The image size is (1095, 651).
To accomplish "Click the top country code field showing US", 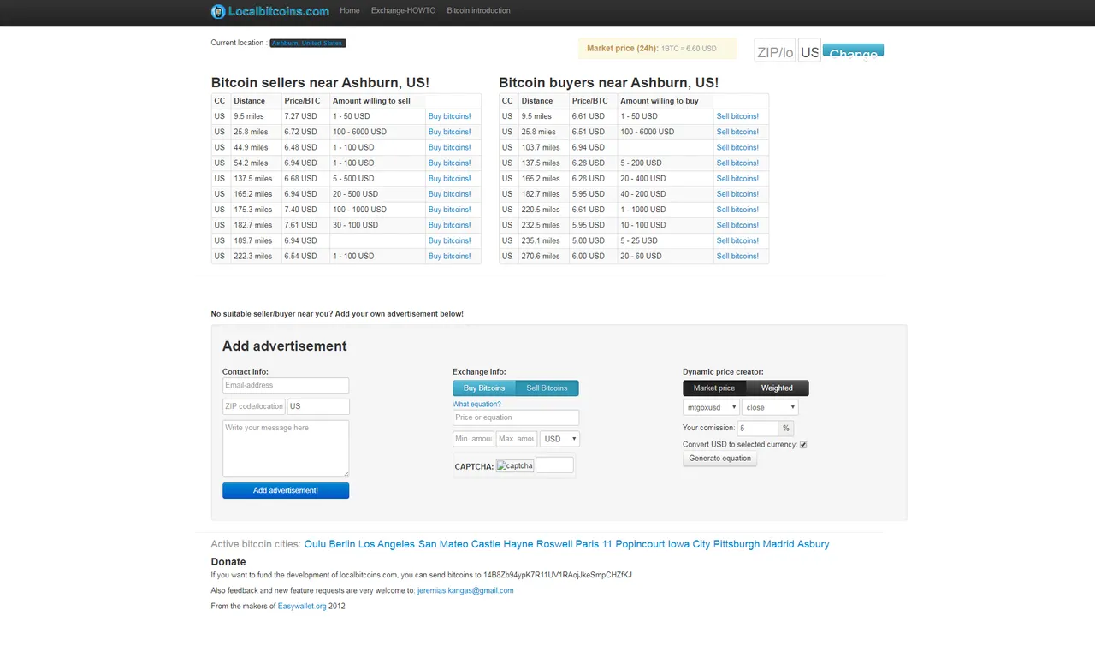I will 809,50.
